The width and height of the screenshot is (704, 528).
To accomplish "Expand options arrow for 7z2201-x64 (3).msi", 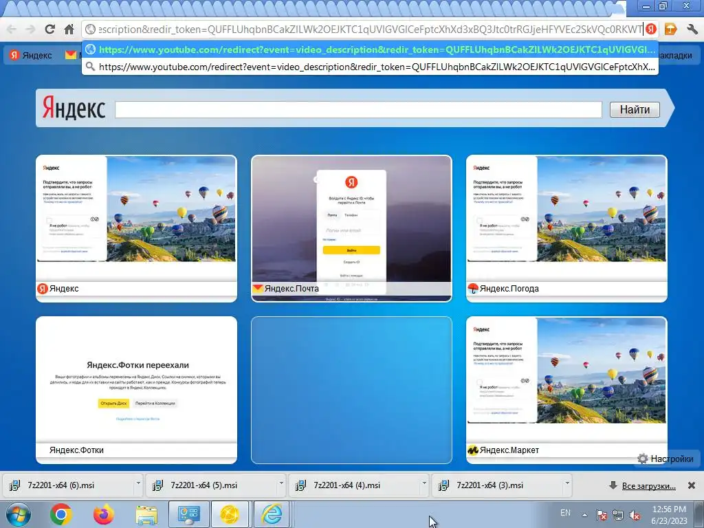I will tap(567, 483).
